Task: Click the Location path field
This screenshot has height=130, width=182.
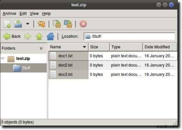Action: pos(129,36)
